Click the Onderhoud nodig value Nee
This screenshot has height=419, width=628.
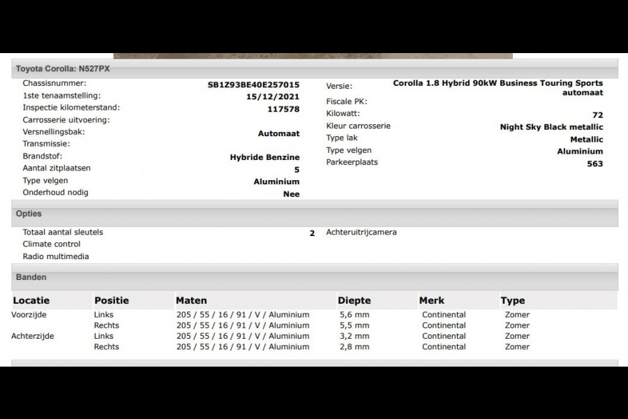(x=291, y=194)
